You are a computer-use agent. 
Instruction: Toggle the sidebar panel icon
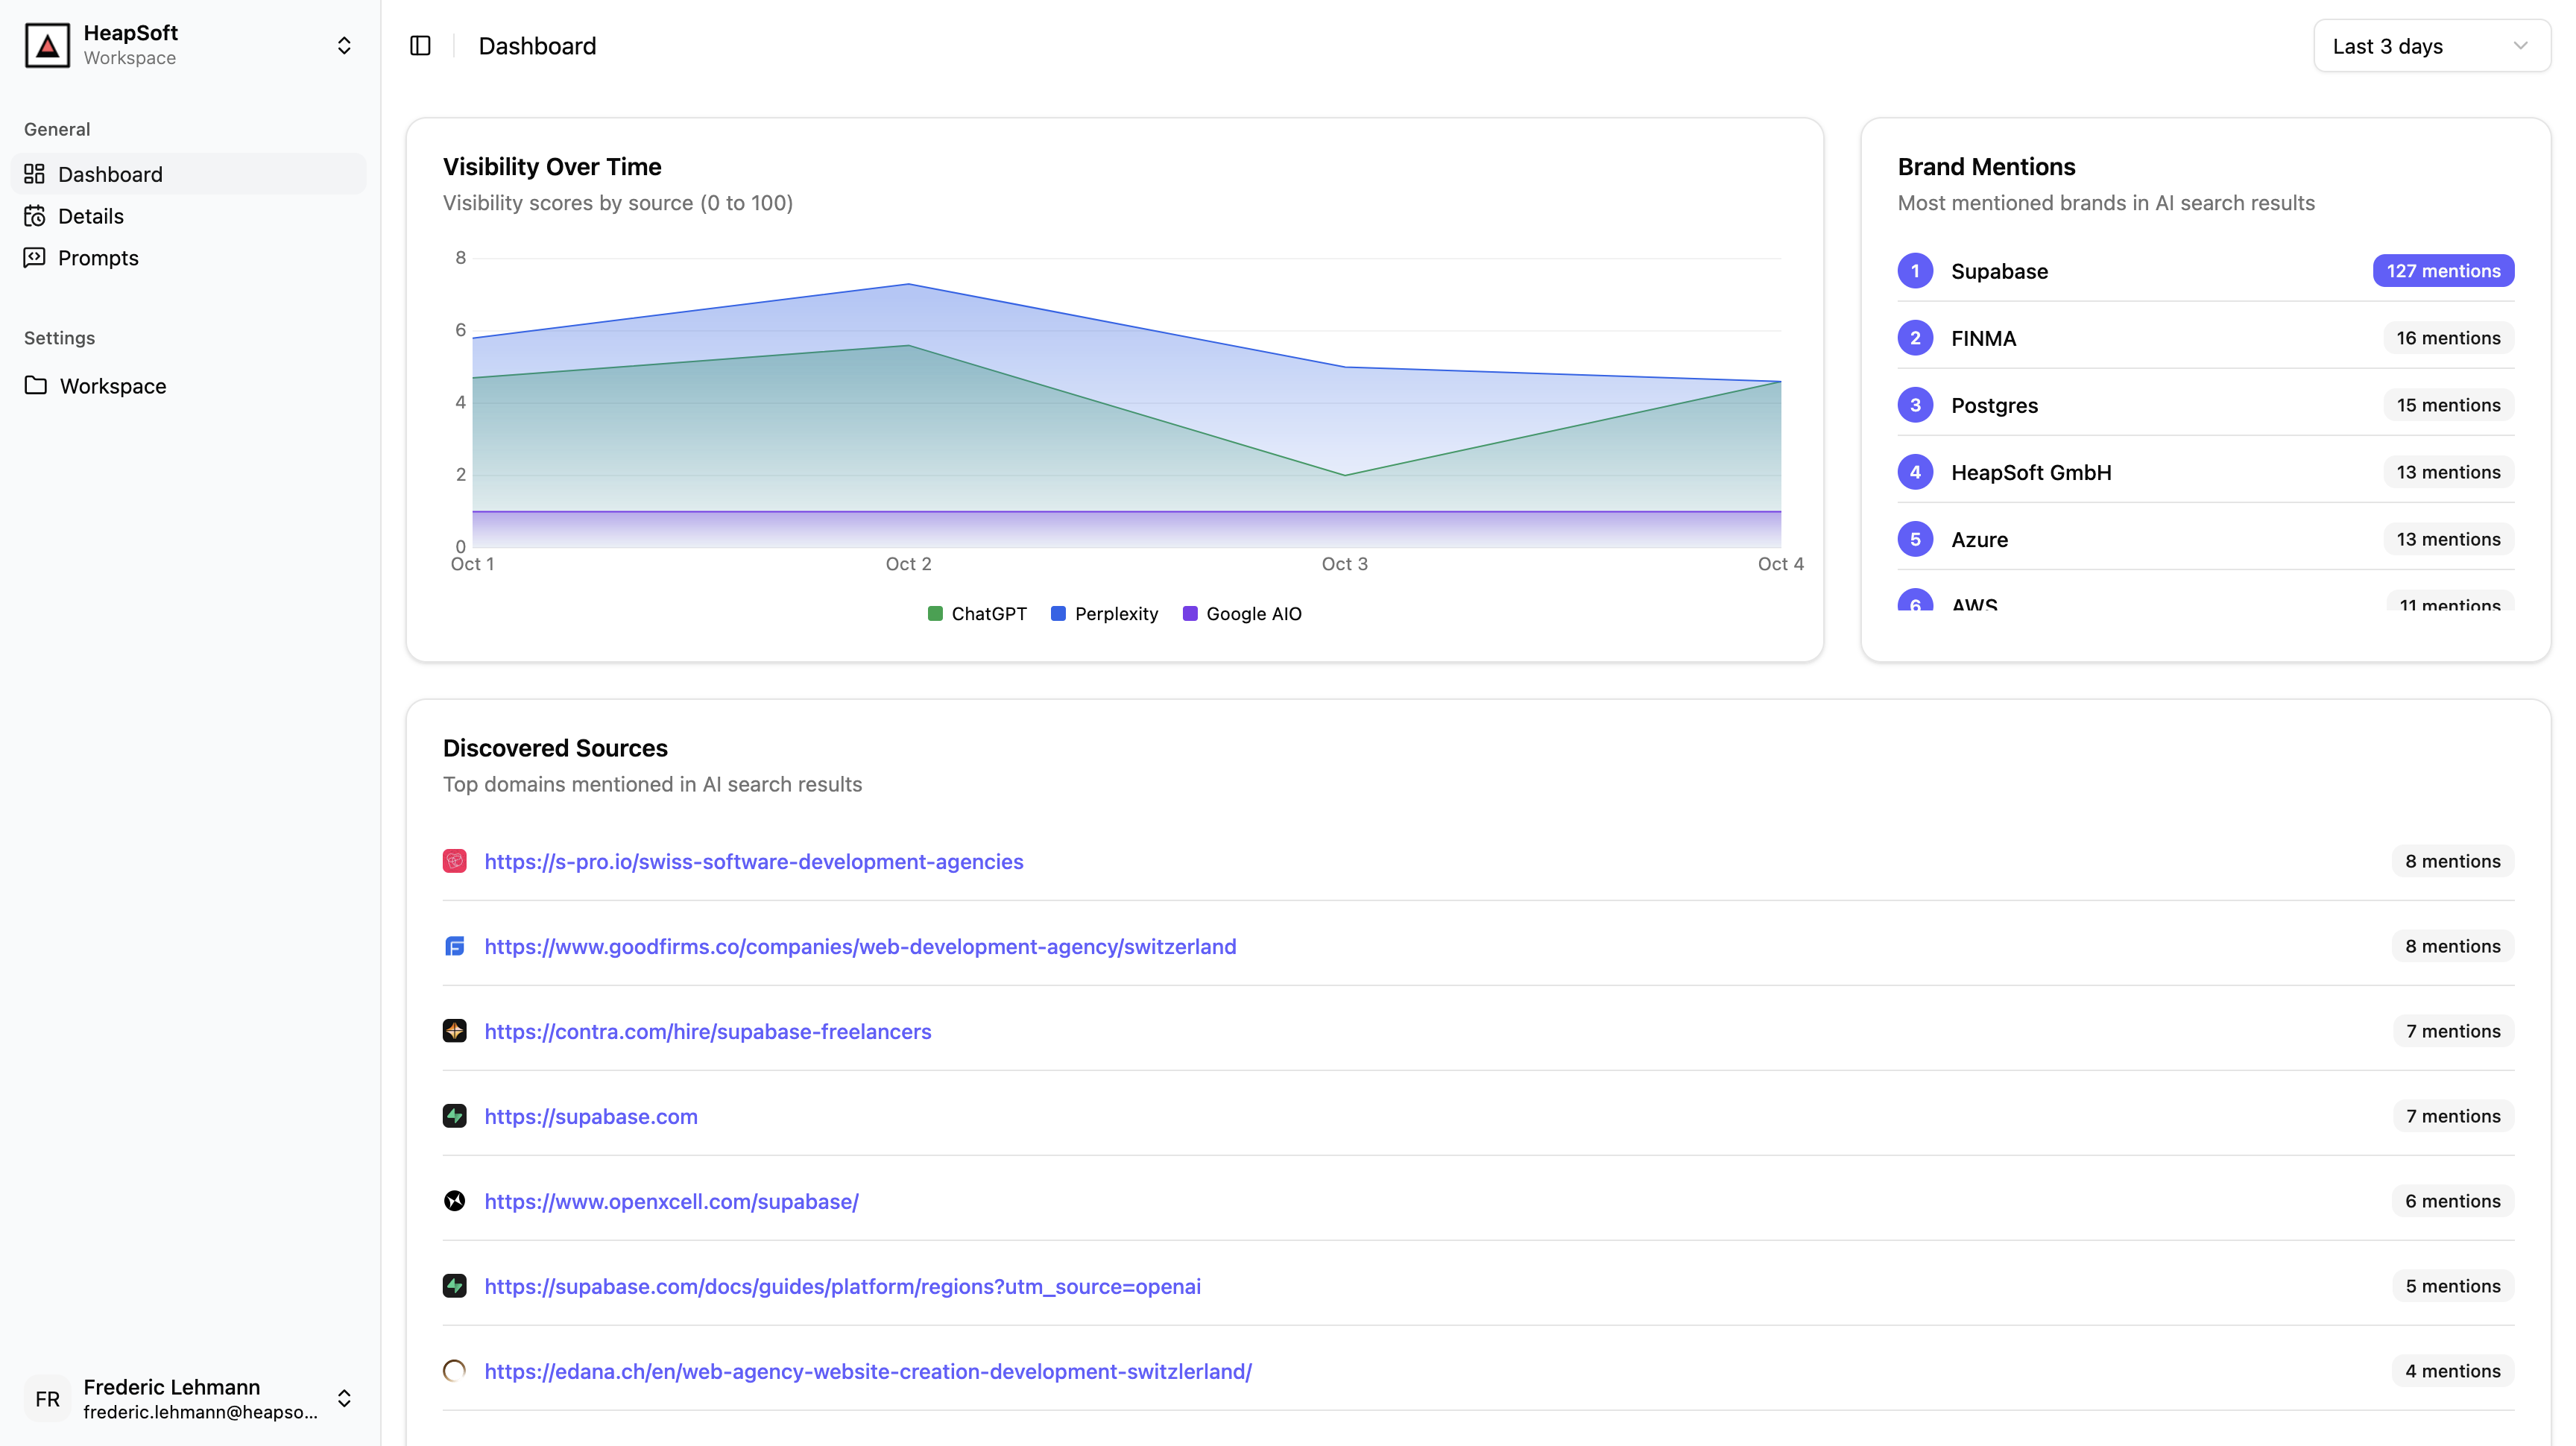[420, 46]
